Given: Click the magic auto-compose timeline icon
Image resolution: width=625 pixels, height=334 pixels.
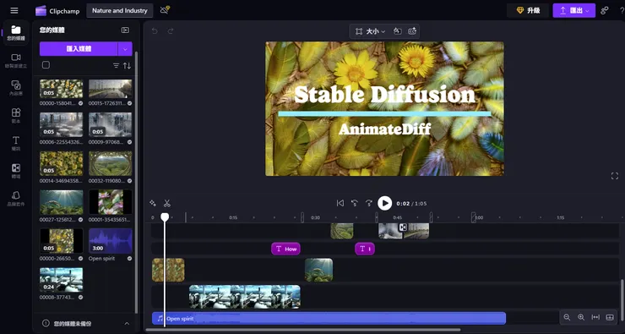Looking at the screenshot, I should coord(153,204).
